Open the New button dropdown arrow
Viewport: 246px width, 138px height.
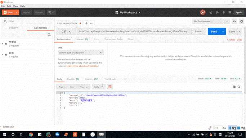(x=17, y=12)
